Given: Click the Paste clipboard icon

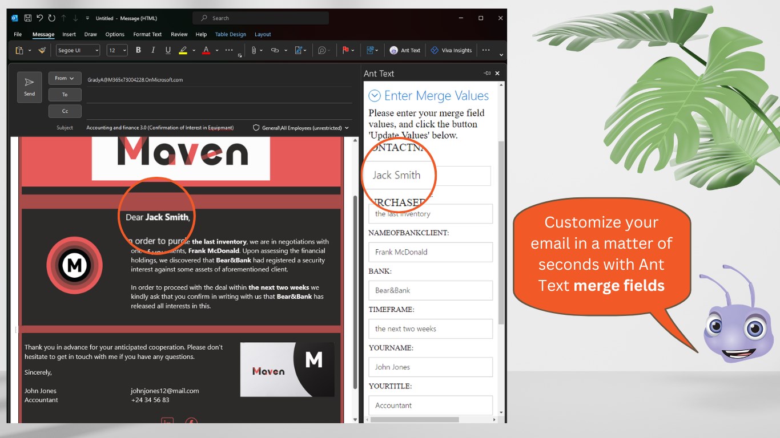Looking at the screenshot, I should click(x=19, y=50).
